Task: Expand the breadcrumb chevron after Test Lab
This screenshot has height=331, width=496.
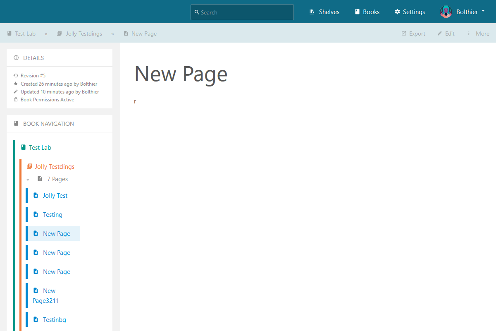Action: pos(45,34)
